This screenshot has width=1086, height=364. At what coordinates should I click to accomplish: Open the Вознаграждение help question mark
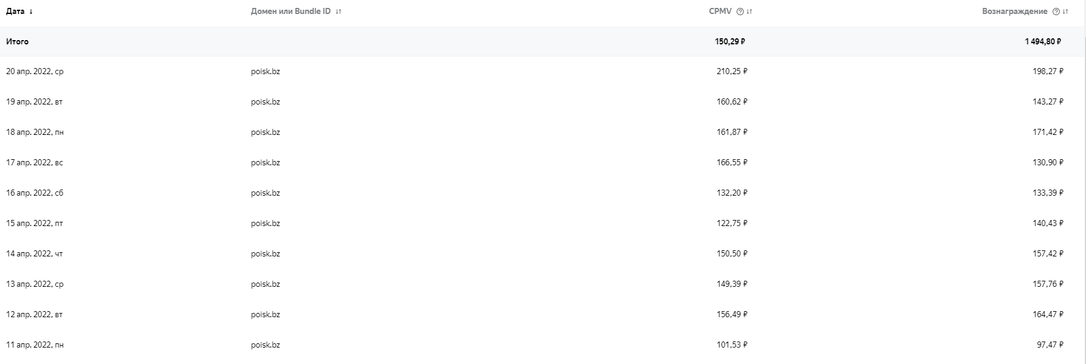coord(1056,12)
